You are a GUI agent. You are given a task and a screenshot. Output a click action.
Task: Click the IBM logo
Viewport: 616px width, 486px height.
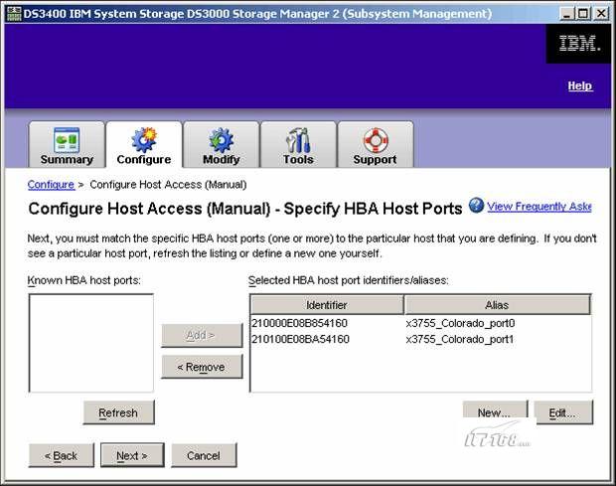point(579,43)
